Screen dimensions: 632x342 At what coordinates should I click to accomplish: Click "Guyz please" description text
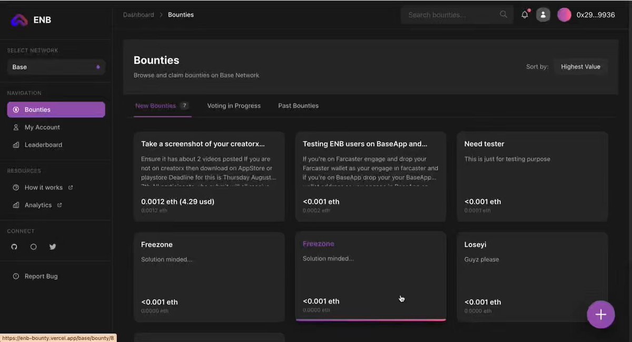point(481,259)
